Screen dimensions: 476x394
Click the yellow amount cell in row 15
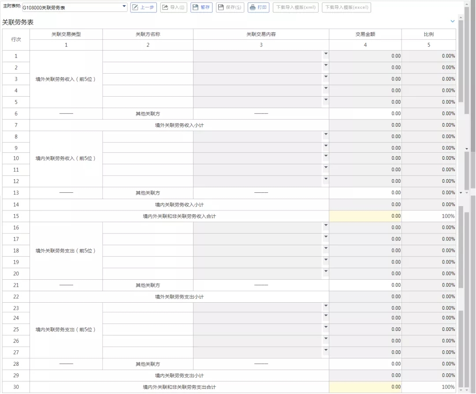tap(365, 216)
